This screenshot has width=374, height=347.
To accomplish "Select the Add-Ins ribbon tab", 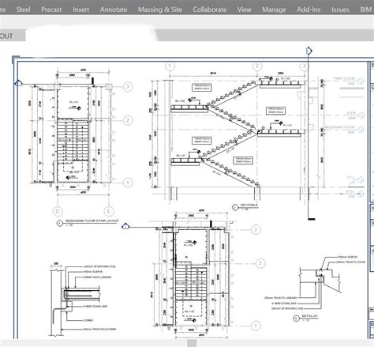I will (x=309, y=9).
